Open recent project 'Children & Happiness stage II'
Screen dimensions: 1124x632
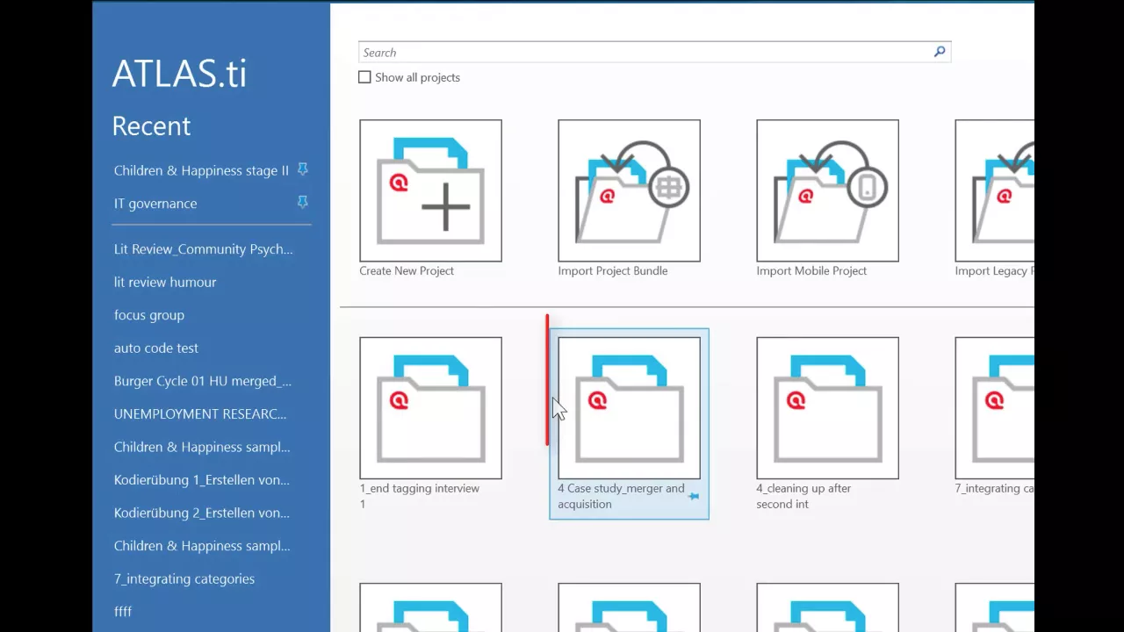coord(201,170)
